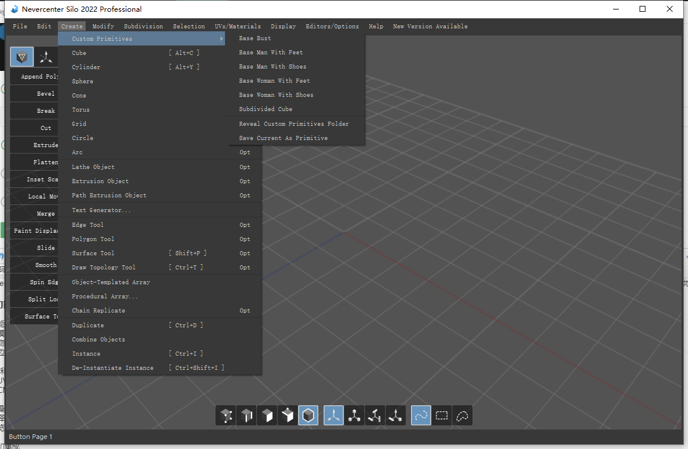Select Procedural Array entry
This screenshot has height=449, width=688.
point(159,296)
